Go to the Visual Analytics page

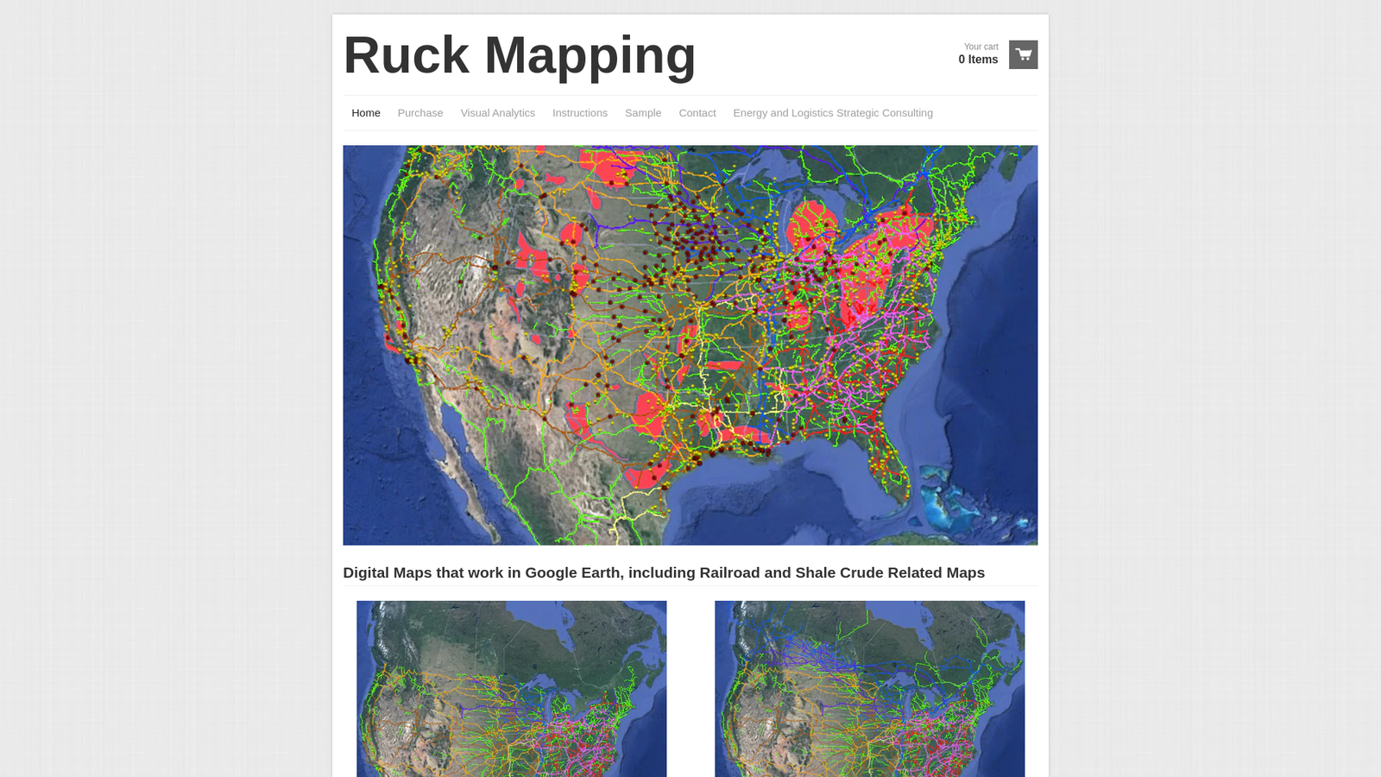pyautogui.click(x=498, y=113)
